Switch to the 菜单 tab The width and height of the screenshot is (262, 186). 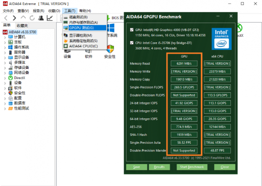pyautogui.click(x=7, y=25)
